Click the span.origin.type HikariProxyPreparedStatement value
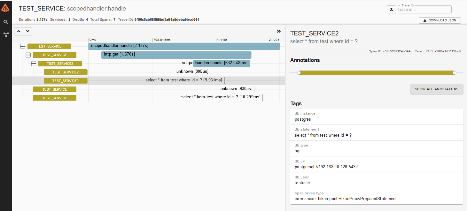 pyautogui.click(x=346, y=199)
